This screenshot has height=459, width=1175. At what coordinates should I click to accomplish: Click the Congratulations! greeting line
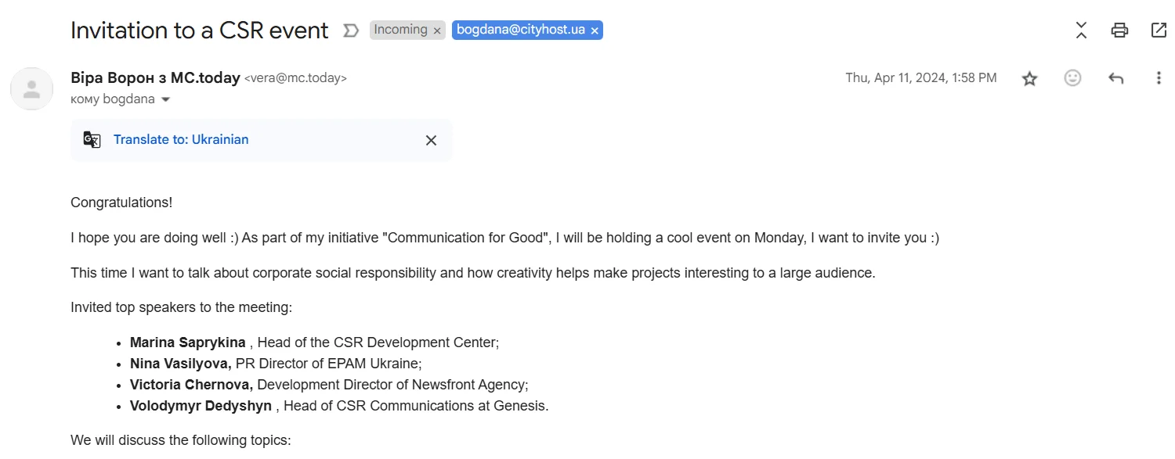coord(121,203)
